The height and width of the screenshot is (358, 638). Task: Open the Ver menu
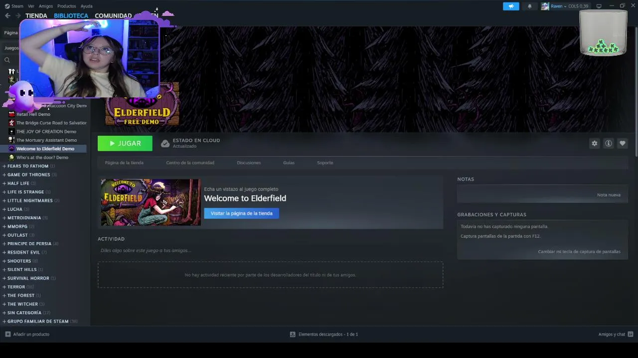point(31,6)
